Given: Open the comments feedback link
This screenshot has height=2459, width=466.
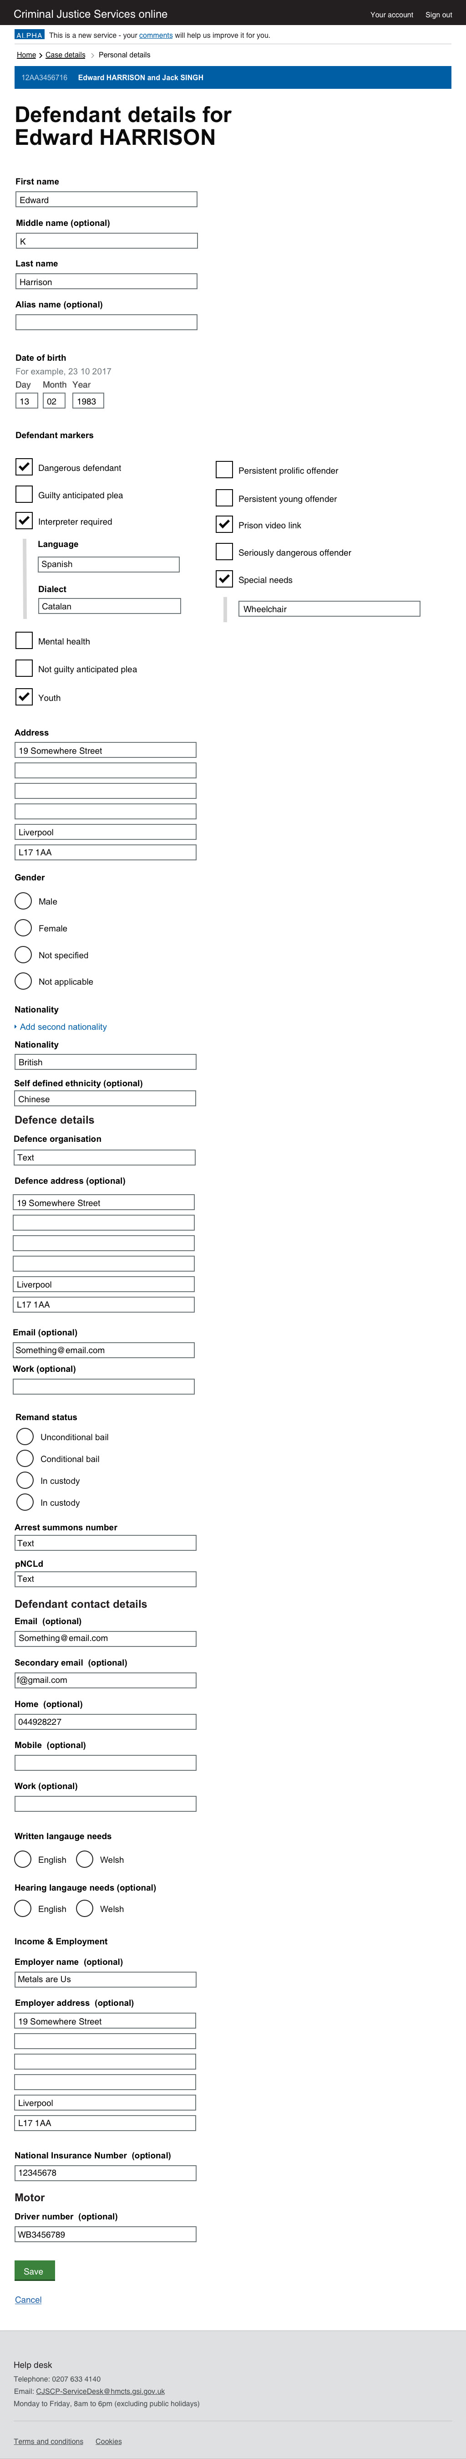Looking at the screenshot, I should coord(155,36).
